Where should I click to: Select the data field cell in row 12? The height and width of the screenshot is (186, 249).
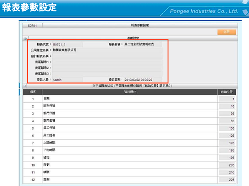tap(130, 180)
